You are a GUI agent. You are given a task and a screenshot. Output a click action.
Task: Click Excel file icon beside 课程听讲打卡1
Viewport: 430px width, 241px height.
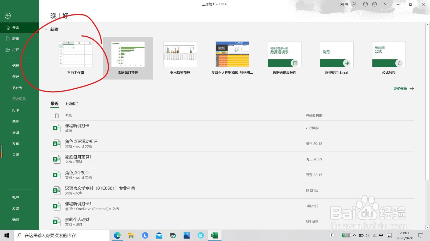point(56,206)
